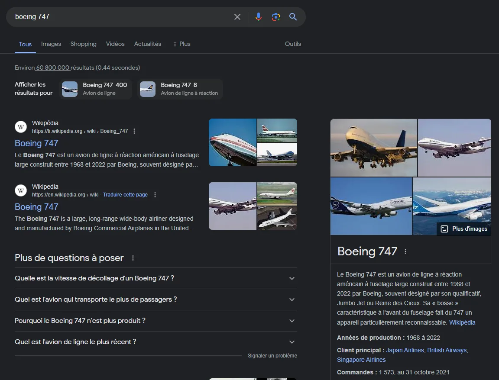Click the magnifying glass search icon
Screen dimensions: 499x380
293,17
